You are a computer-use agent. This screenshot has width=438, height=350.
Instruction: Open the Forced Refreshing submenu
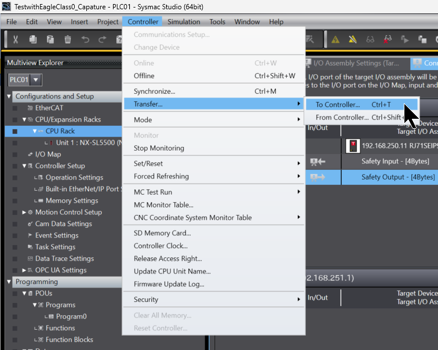tap(214, 176)
